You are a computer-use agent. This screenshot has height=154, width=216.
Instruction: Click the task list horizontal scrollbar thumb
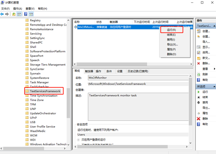click(112, 64)
